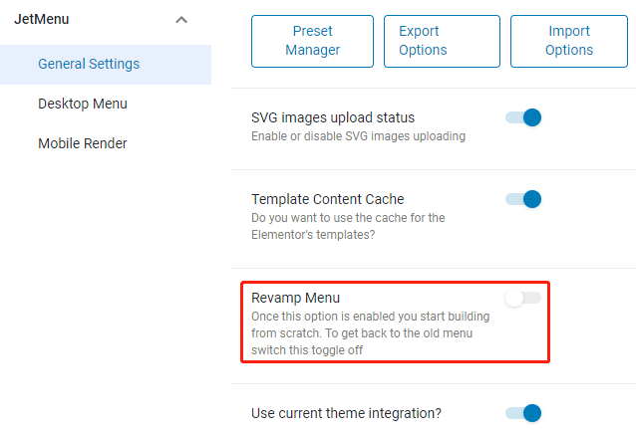
Task: Enable the Revamp Menu toggle
Action: click(523, 298)
